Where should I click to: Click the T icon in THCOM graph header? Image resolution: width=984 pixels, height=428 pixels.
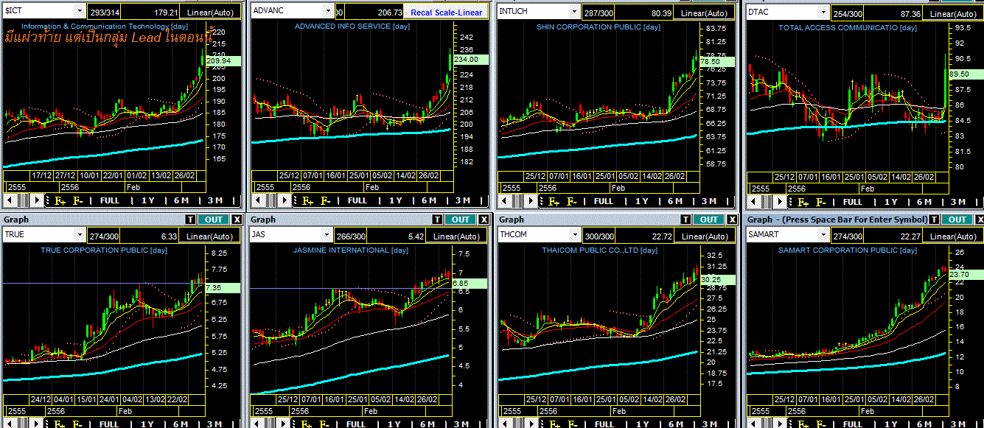[x=686, y=220]
